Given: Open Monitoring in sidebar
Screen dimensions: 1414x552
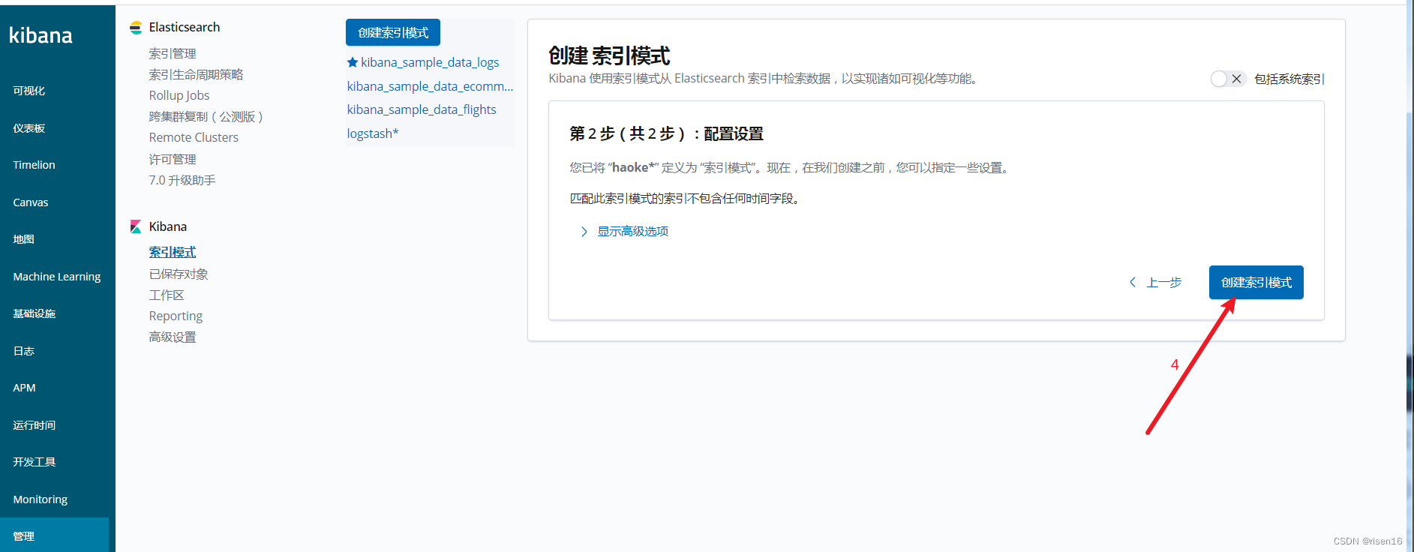Looking at the screenshot, I should pyautogui.click(x=40, y=499).
